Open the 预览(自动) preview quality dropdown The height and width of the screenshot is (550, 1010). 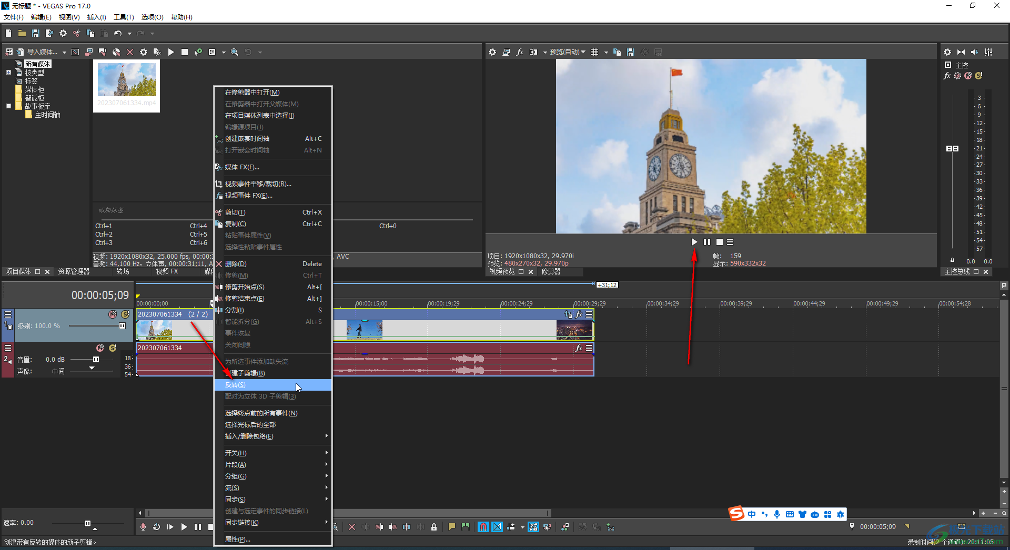567,52
